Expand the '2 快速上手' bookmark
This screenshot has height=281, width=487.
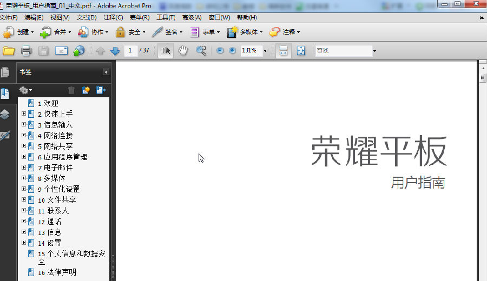(x=24, y=114)
